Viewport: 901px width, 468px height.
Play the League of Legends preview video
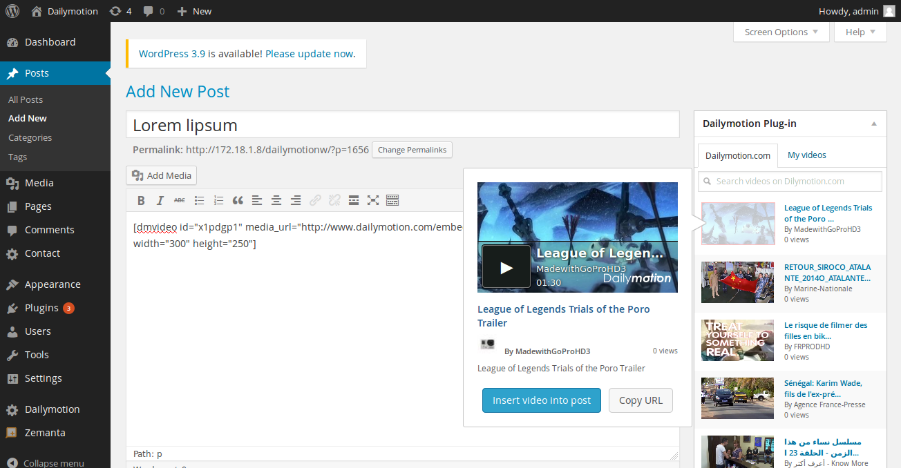click(x=506, y=267)
